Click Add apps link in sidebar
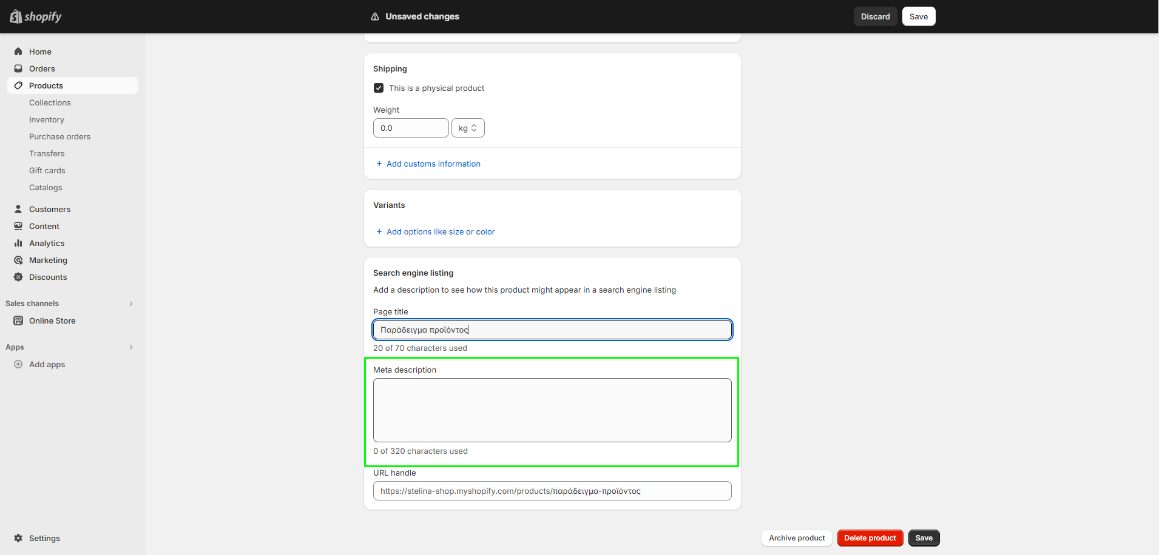The height and width of the screenshot is (555, 1159). point(47,364)
